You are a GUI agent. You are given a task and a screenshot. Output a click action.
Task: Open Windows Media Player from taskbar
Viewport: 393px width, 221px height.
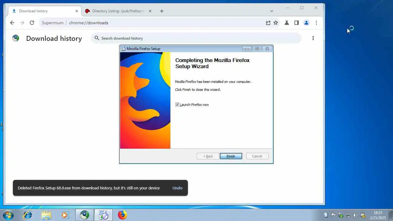65,215
